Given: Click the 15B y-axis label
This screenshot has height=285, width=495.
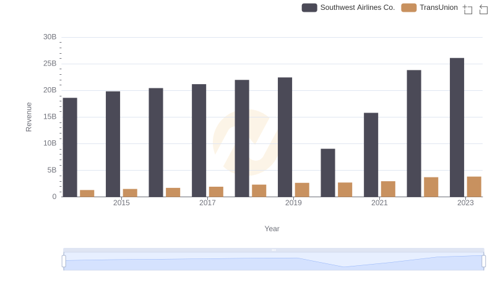Looking at the screenshot, I should 50,117.
